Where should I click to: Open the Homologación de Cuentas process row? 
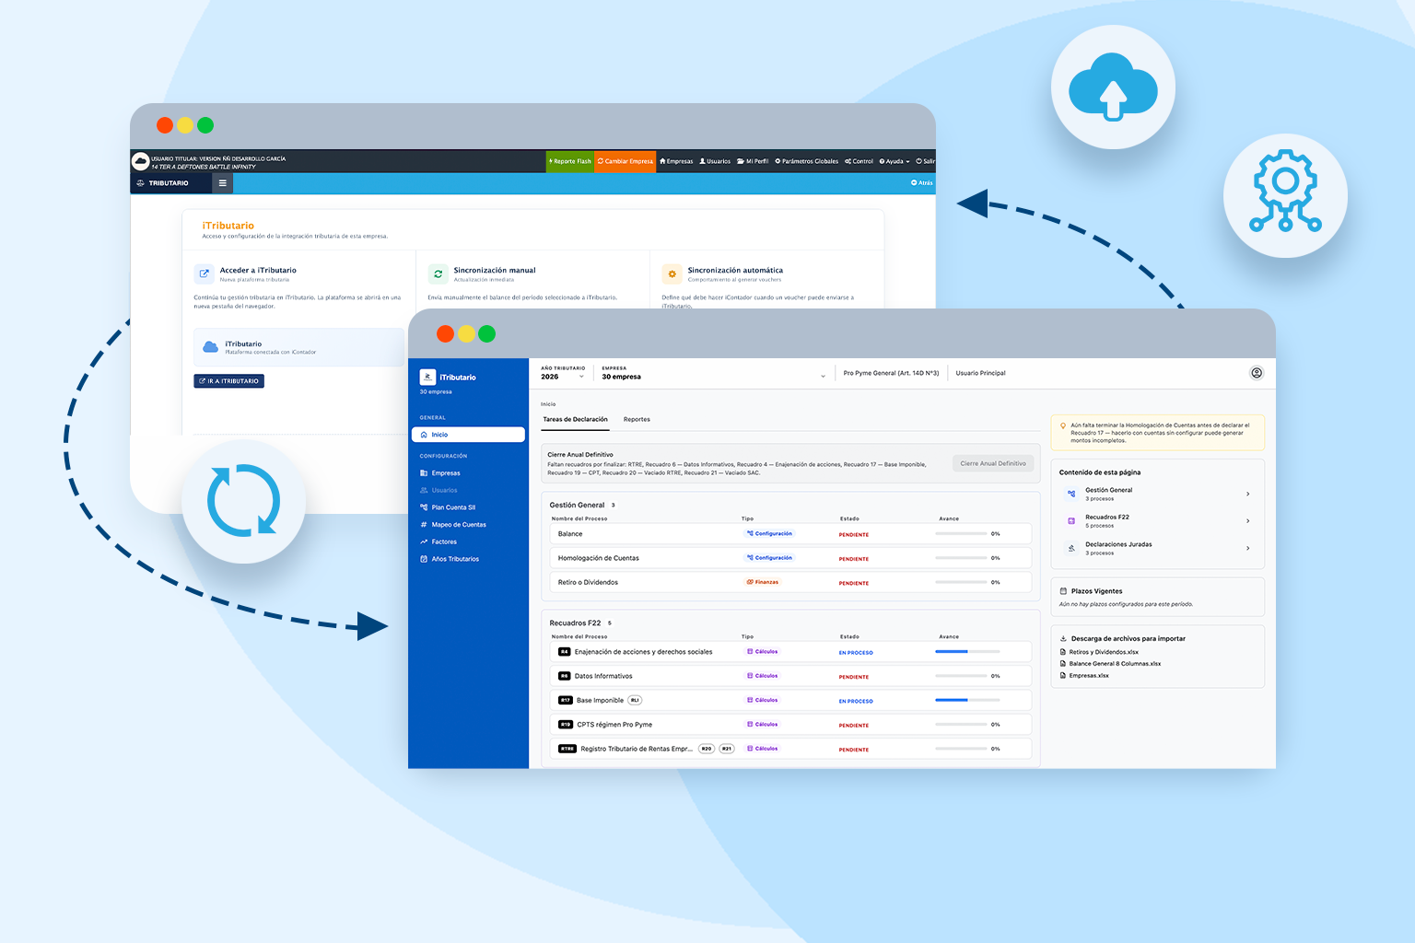(790, 558)
